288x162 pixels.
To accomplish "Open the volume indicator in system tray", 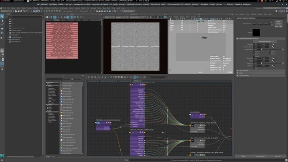I will (x=280, y=1).
